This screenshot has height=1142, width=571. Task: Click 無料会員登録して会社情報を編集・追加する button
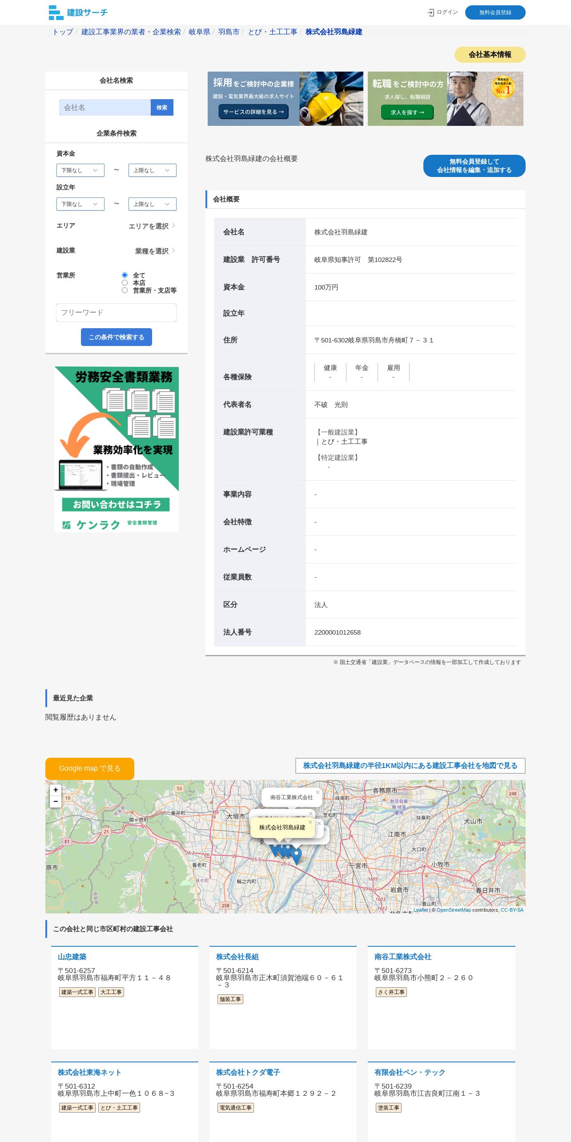click(474, 166)
